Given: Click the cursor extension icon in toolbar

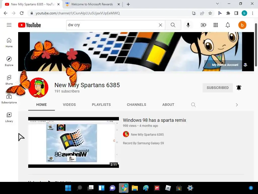Looking at the screenshot, I should pos(220,13).
